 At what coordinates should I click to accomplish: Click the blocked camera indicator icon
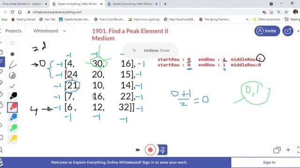(x=264, y=12)
